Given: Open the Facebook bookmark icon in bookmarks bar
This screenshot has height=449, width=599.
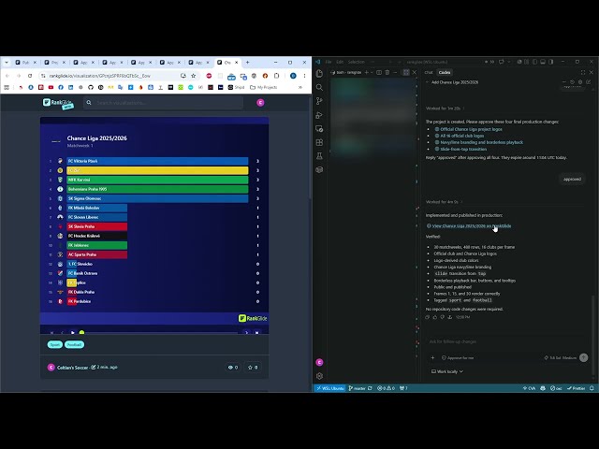Looking at the screenshot, I should click(x=61, y=87).
